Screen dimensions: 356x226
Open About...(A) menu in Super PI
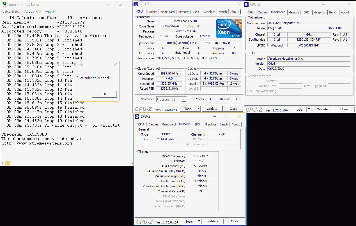pos(33,11)
